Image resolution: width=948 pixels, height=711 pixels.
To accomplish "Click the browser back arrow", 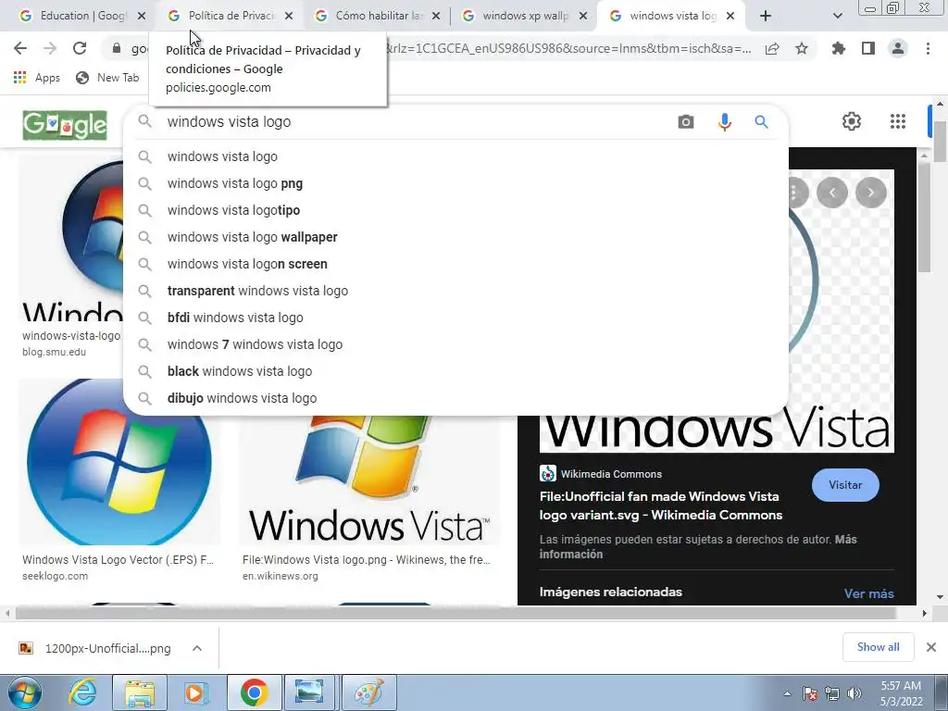I will point(20,48).
